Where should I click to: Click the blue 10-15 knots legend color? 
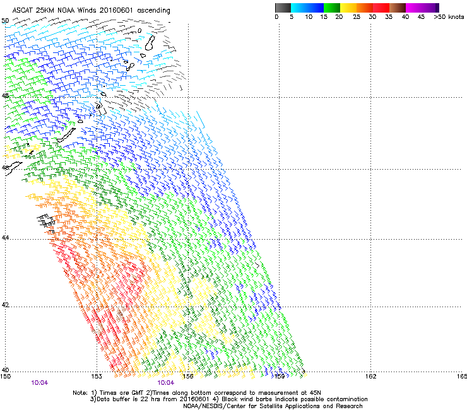coord(316,8)
